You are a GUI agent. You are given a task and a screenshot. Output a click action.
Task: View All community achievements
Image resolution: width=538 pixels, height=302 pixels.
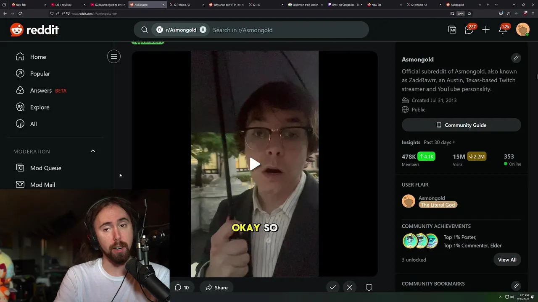click(x=507, y=260)
